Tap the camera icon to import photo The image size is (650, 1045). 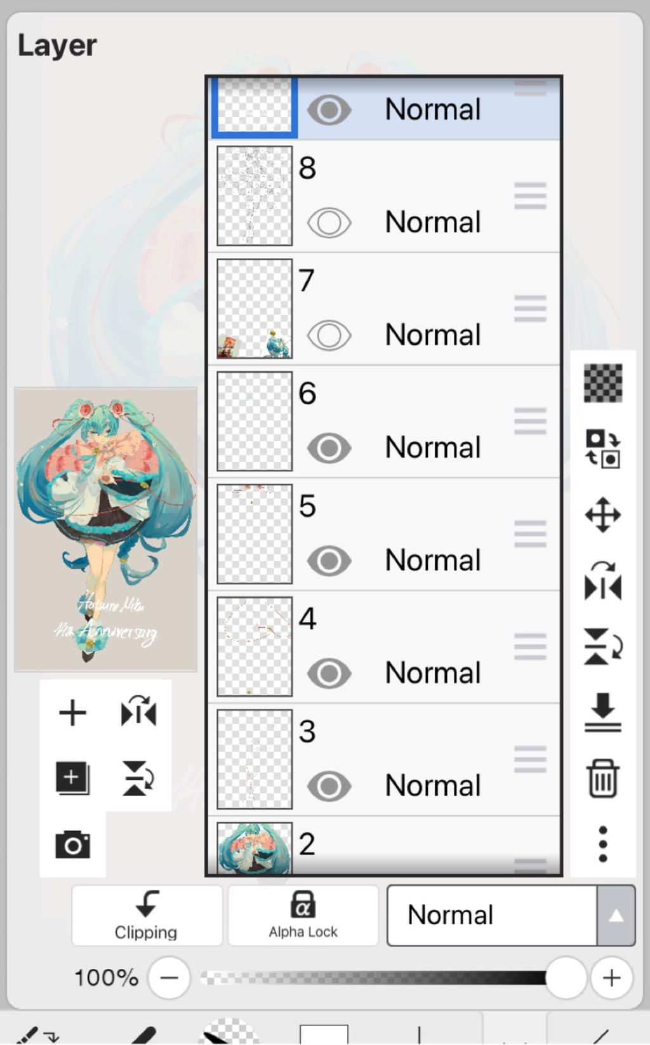pos(72,845)
